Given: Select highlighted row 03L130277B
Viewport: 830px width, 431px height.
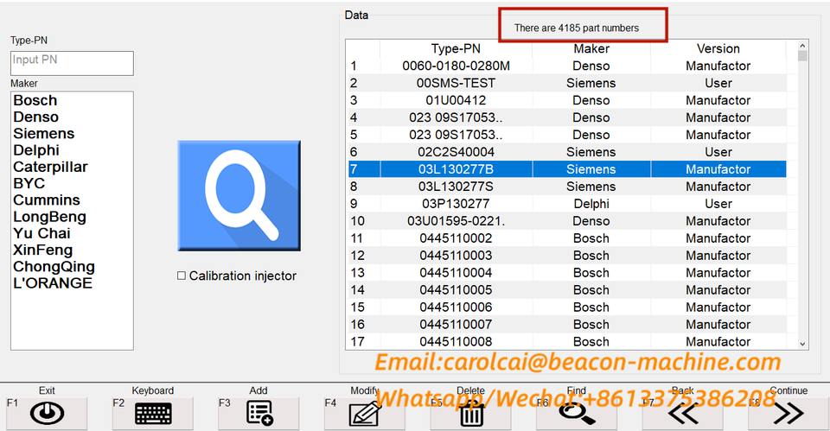Looking at the screenshot, I should point(567,169).
